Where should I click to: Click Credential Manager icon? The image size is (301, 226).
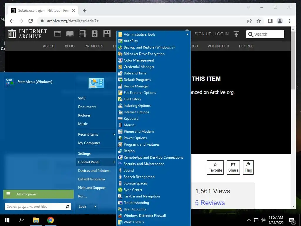pos(120,67)
